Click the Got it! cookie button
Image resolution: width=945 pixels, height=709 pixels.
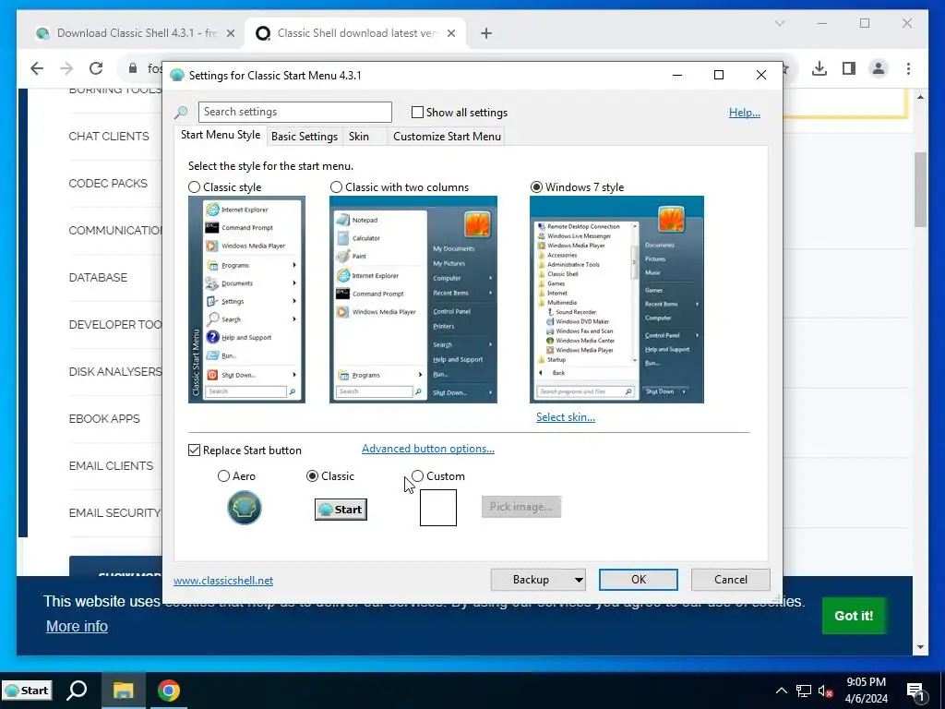[854, 616]
